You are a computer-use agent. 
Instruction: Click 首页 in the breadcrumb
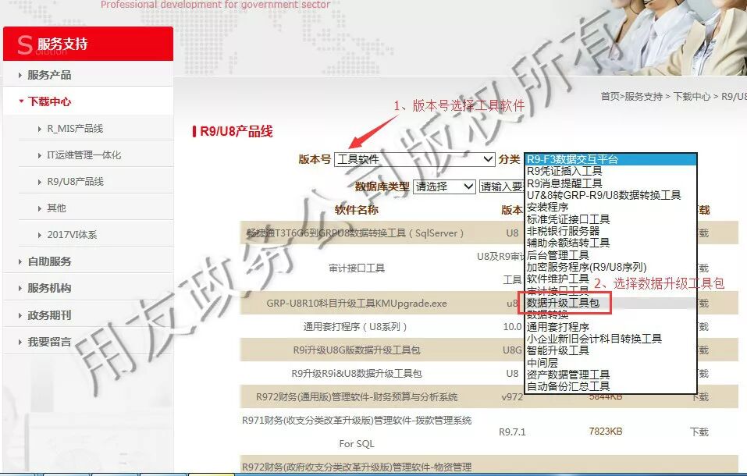610,96
